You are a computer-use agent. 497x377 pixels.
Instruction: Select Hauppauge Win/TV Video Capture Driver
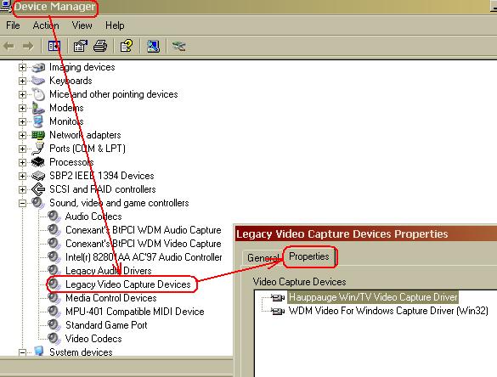click(x=373, y=297)
